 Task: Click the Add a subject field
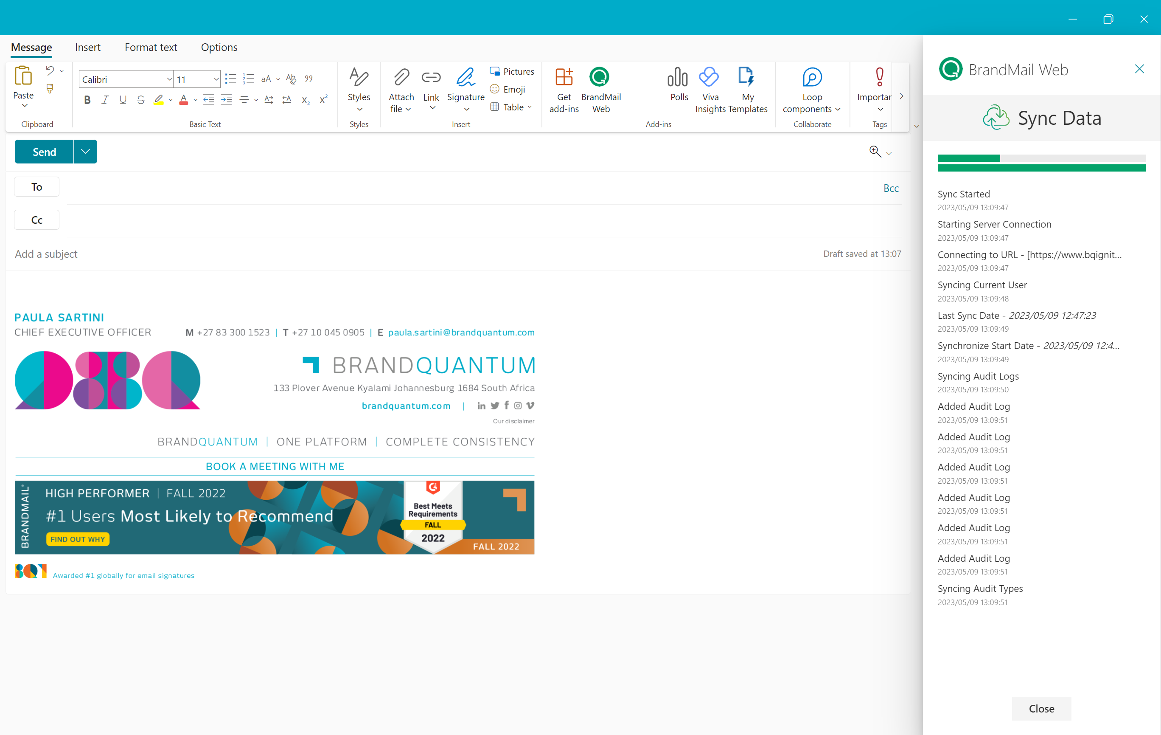[x=415, y=254]
